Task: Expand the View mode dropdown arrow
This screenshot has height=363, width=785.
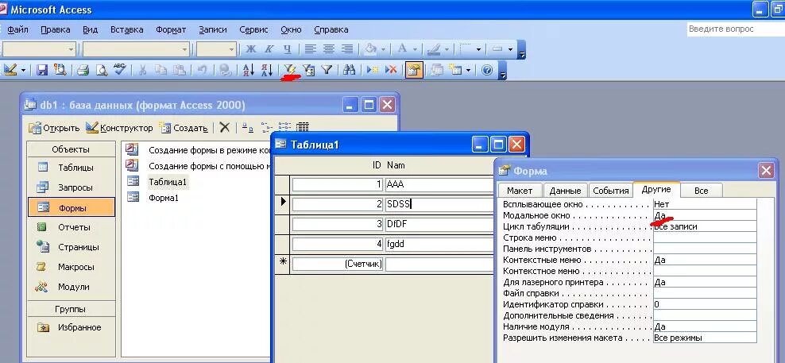Action: 24,70
